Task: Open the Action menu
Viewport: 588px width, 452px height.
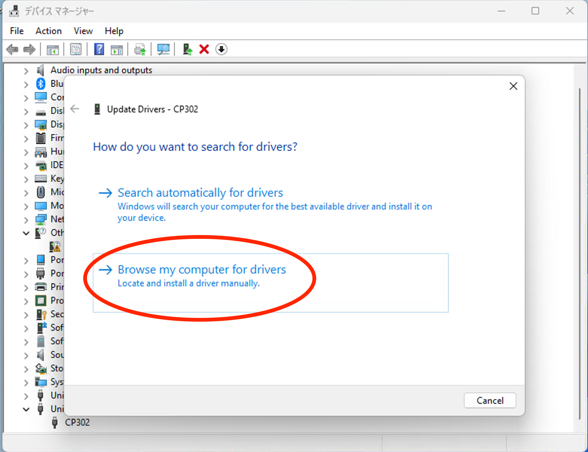Action: 49,31
